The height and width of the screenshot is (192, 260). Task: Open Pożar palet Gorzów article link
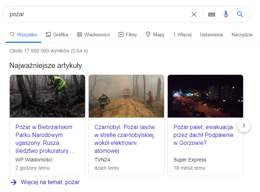click(x=203, y=135)
